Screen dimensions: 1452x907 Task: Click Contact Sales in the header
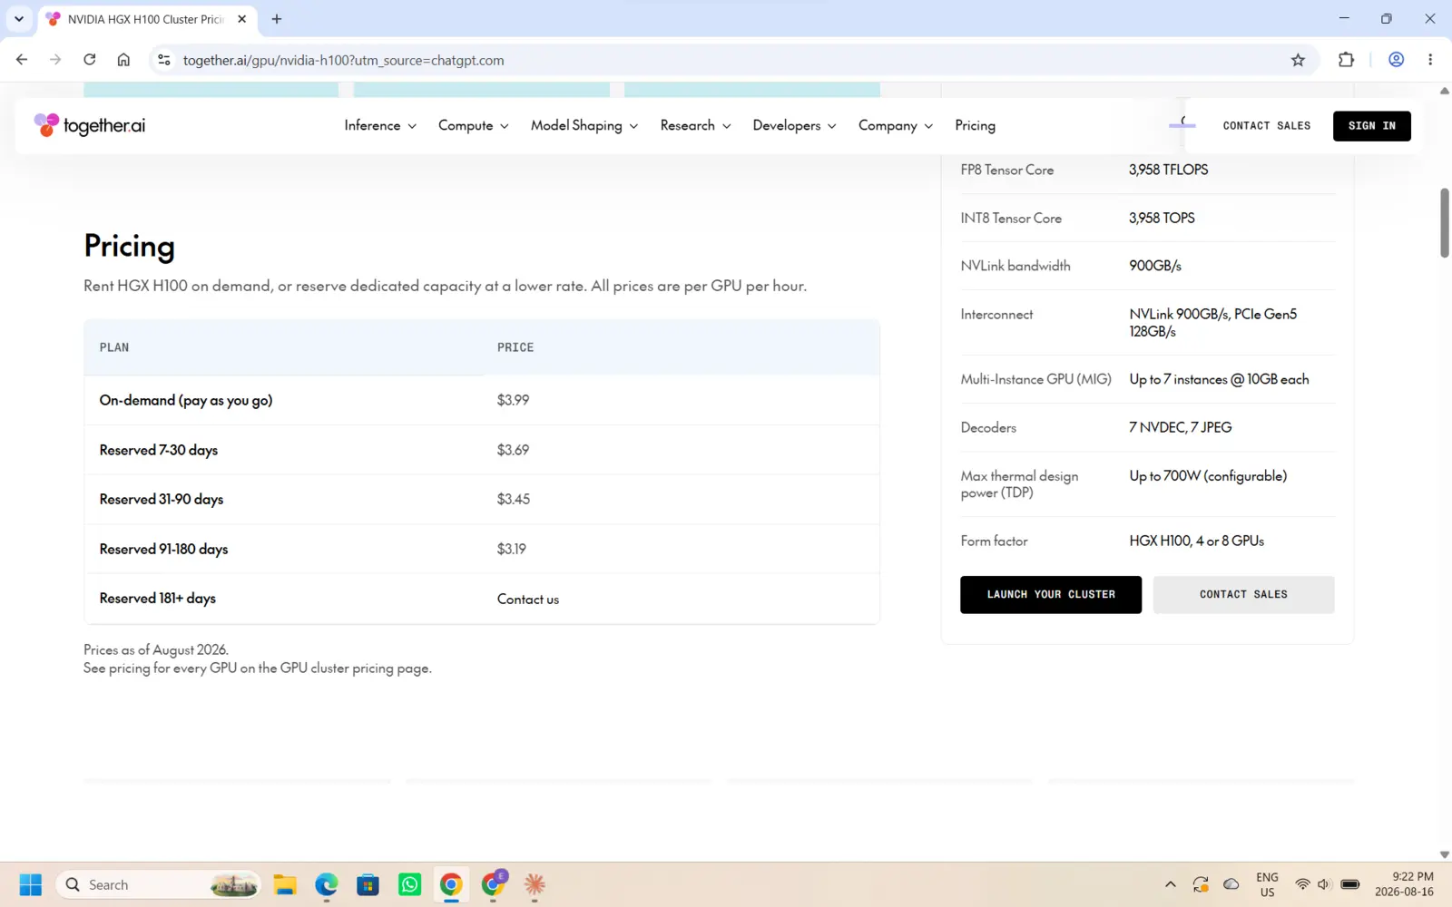(x=1267, y=126)
